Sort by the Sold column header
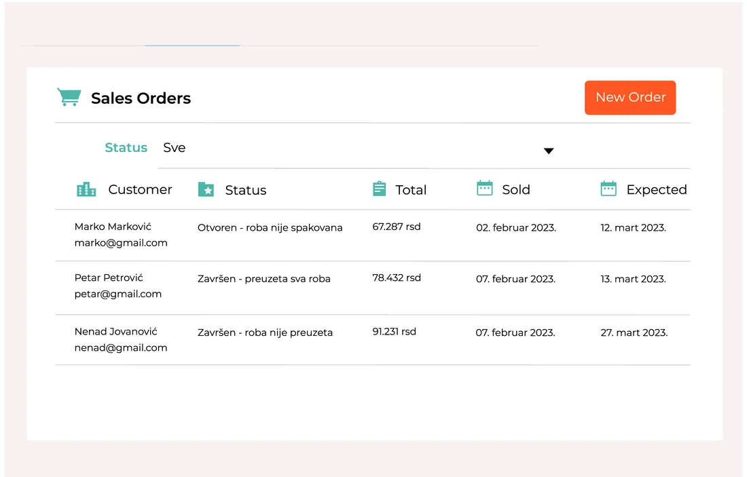 click(x=516, y=189)
